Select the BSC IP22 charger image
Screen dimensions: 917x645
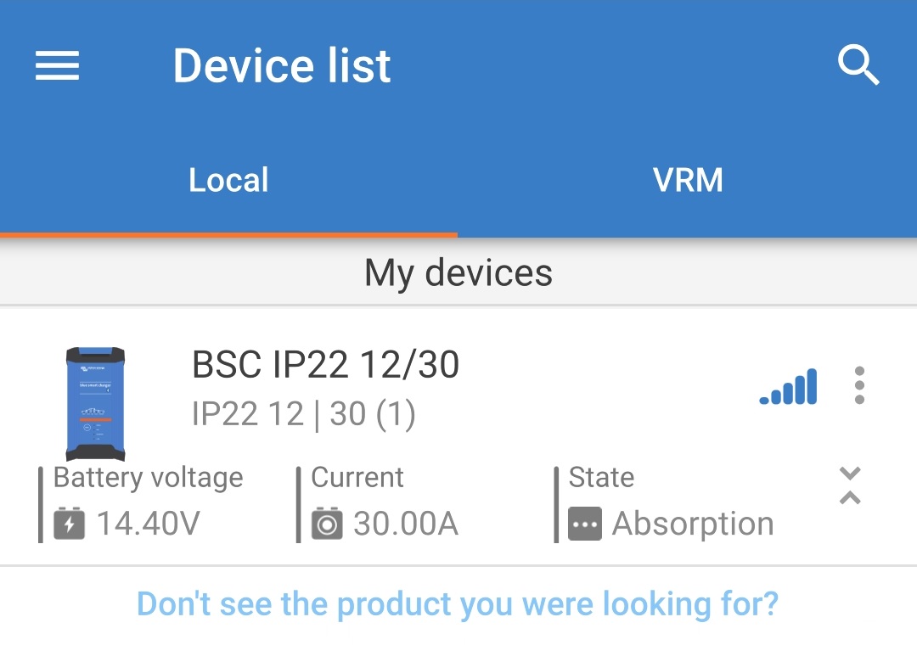95,404
